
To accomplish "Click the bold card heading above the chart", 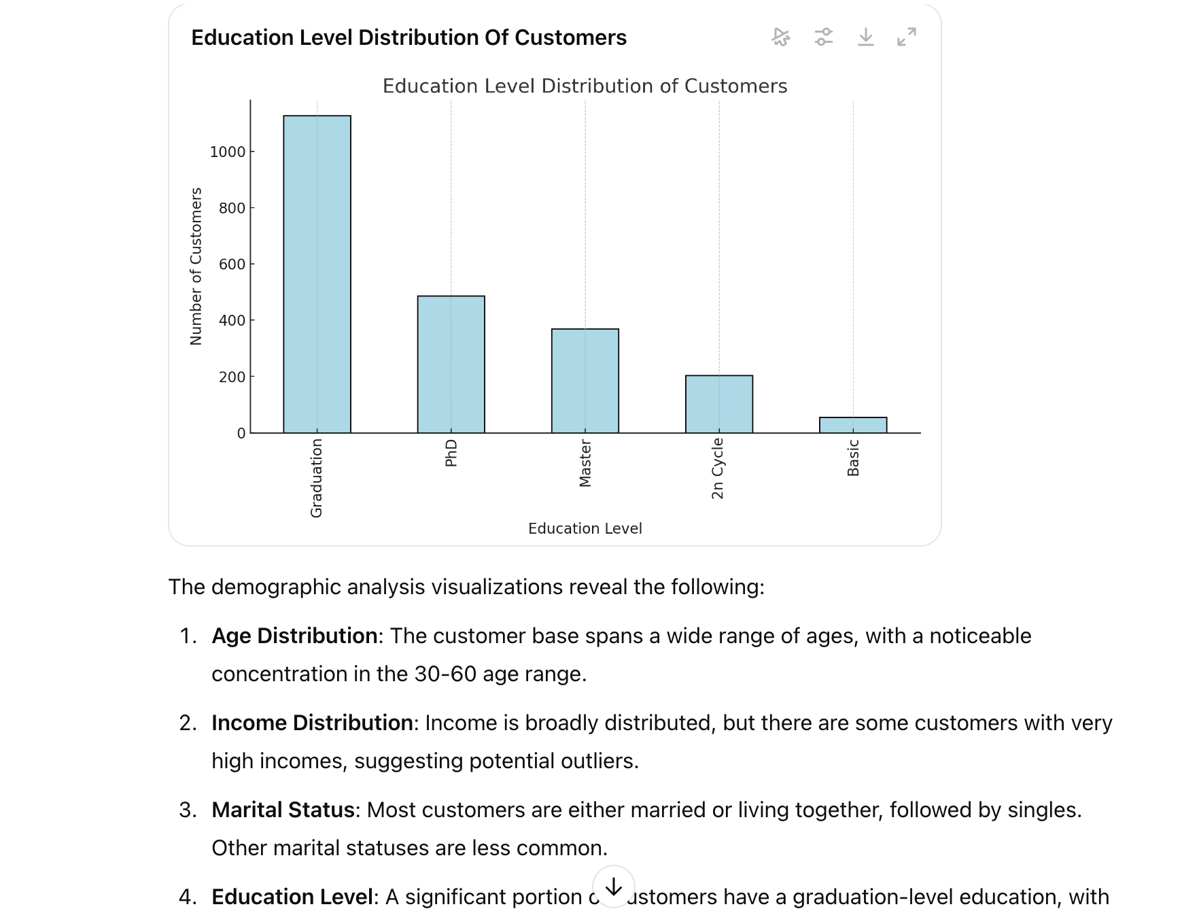I will pyautogui.click(x=409, y=37).
